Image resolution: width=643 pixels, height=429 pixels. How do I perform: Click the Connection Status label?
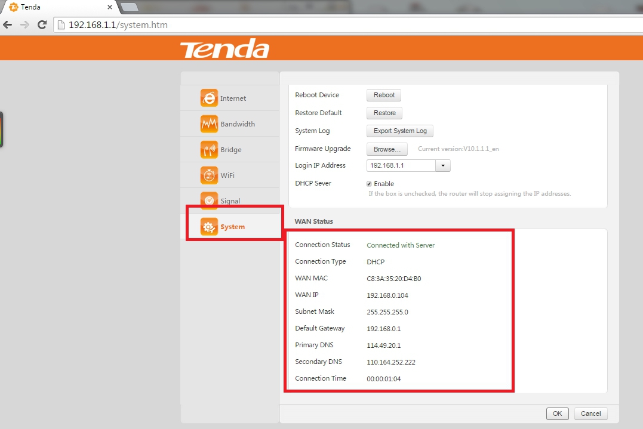point(322,245)
